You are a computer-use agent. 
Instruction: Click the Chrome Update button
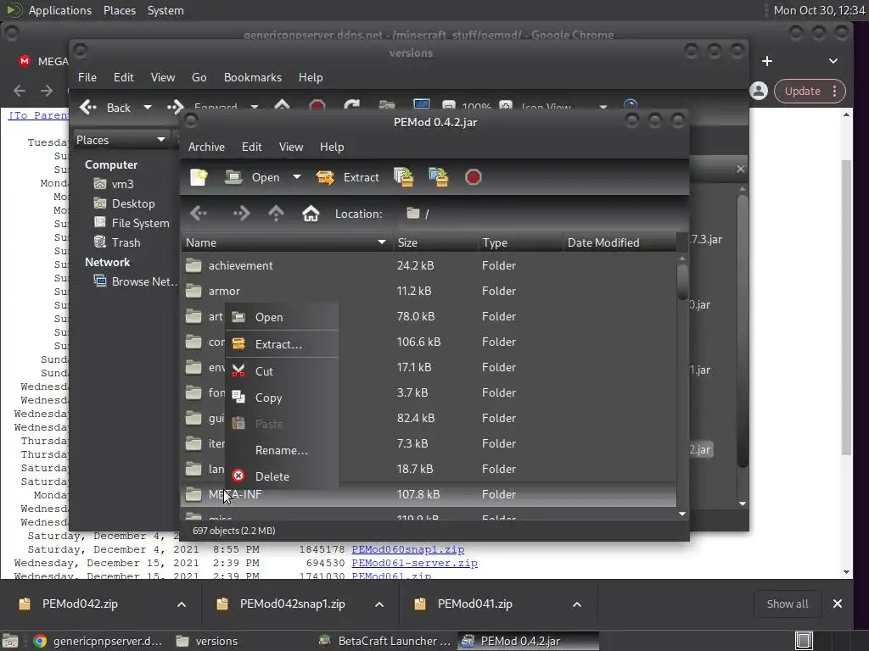point(809,92)
